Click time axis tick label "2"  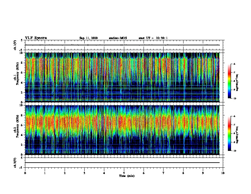65,173
